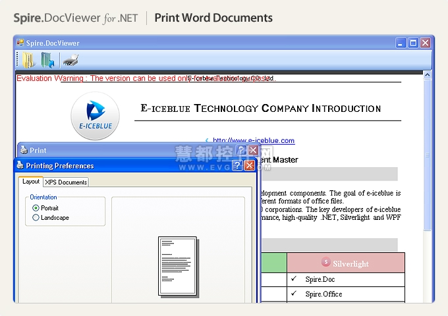This screenshot has height=316, width=448.
Task: Click printer icon in Printing Preferences title
Action: pyautogui.click(x=20, y=165)
